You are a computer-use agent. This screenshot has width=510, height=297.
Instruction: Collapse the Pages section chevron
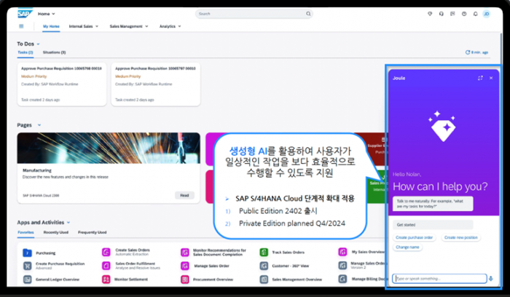[x=39, y=125]
